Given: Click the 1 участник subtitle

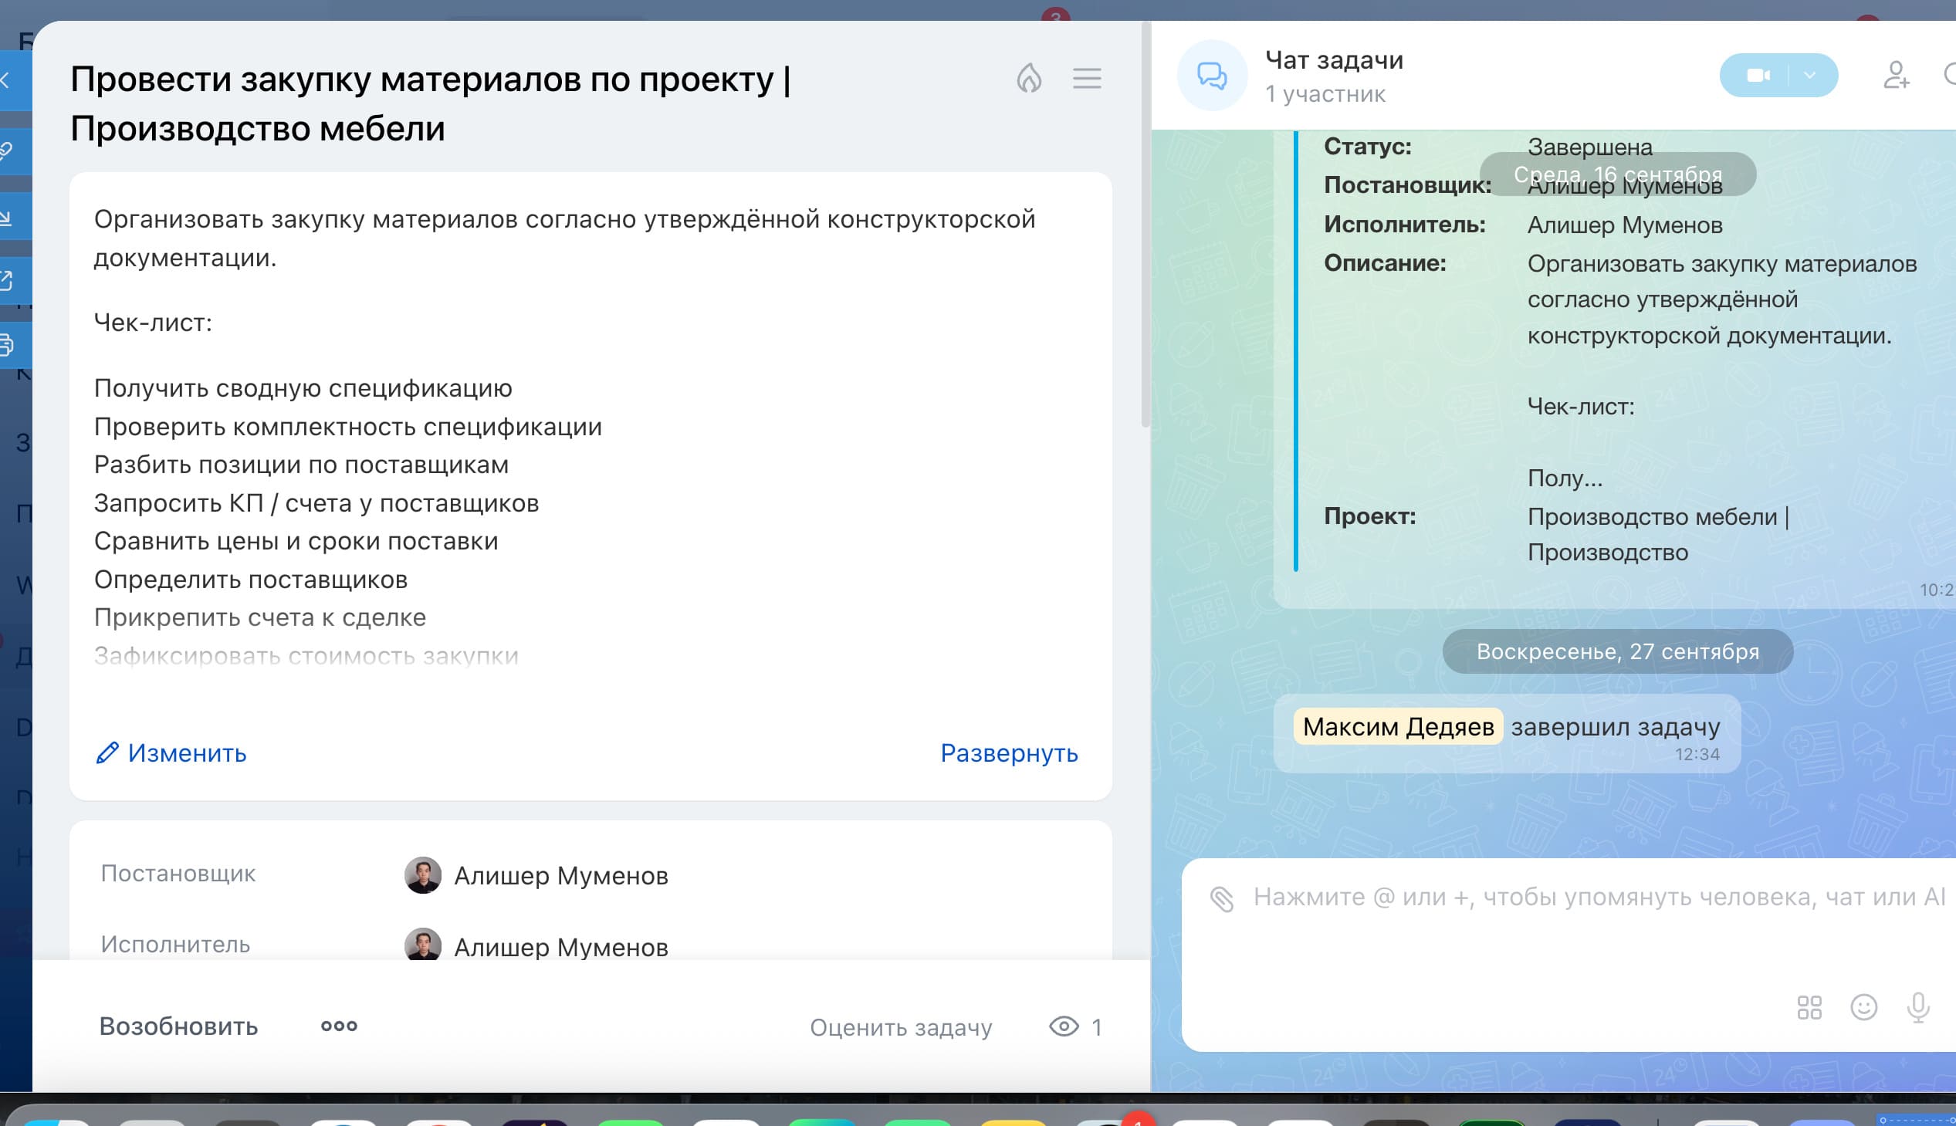Looking at the screenshot, I should [1325, 94].
